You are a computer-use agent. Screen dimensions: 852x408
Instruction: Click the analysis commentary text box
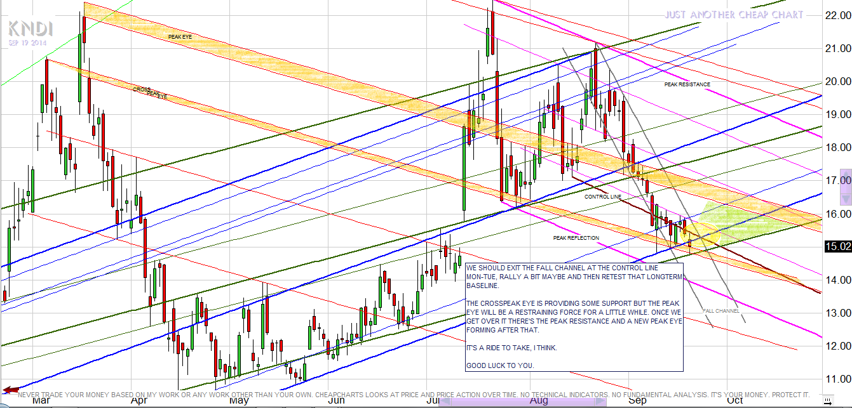click(x=576, y=317)
